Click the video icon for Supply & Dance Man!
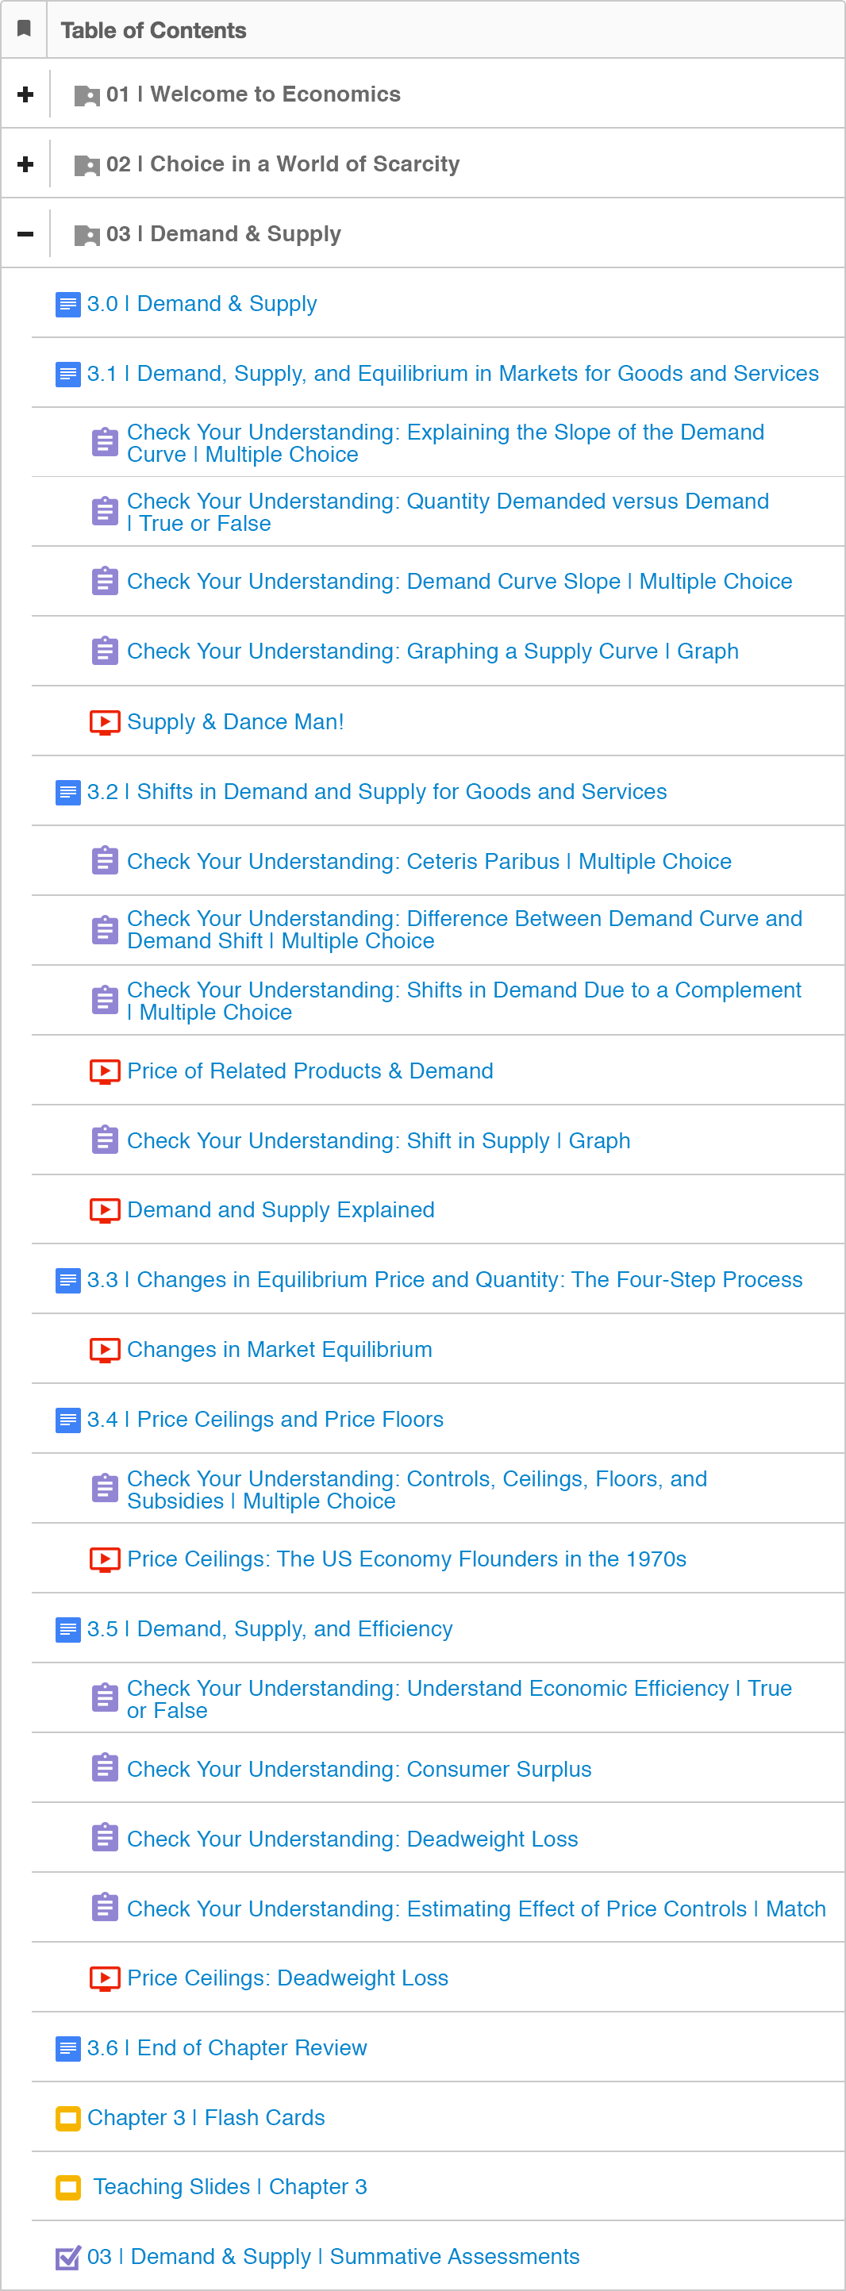 click(104, 722)
